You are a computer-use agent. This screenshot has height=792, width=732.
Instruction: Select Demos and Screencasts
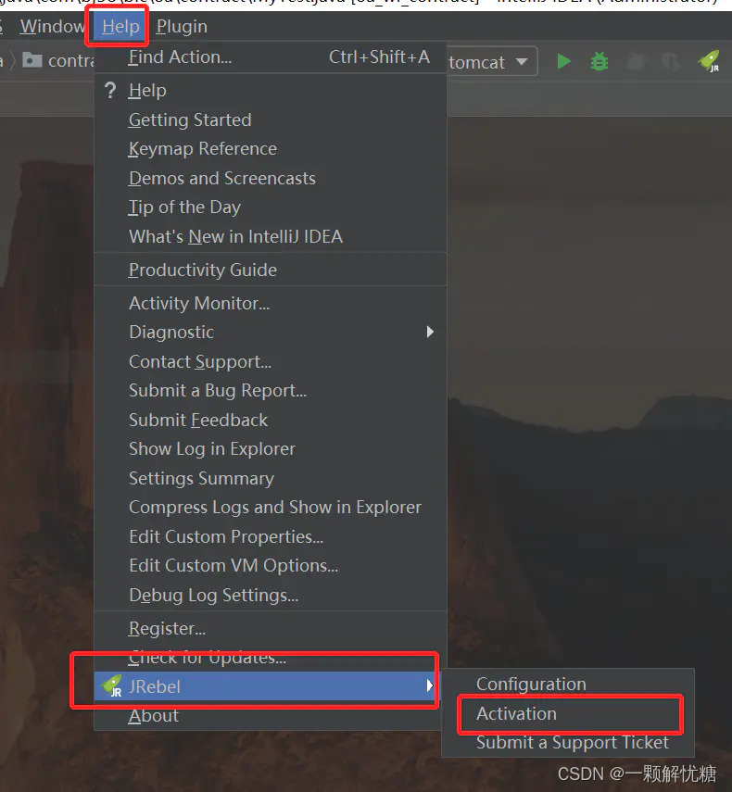(271, 178)
